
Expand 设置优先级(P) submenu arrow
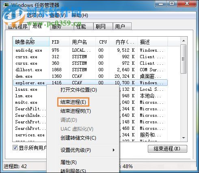click(x=114, y=150)
